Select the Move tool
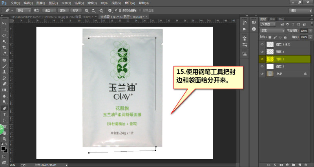 (4, 24)
